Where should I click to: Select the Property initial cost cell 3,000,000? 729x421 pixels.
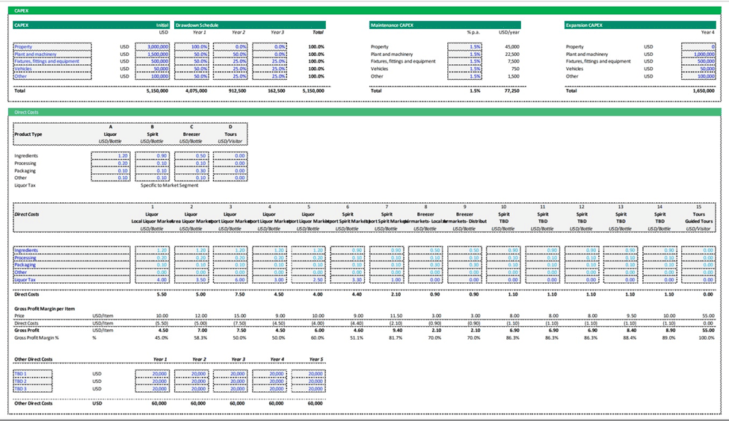[152, 47]
